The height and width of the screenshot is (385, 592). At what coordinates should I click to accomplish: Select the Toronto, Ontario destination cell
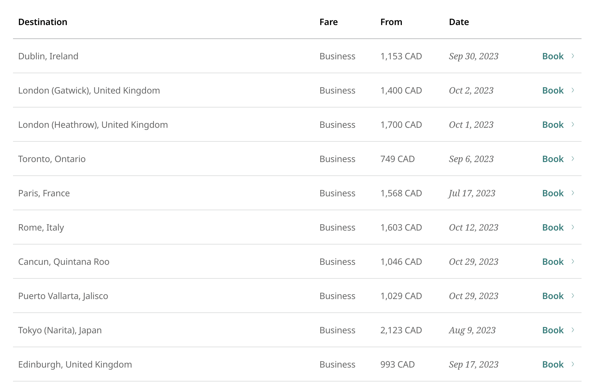pos(52,159)
